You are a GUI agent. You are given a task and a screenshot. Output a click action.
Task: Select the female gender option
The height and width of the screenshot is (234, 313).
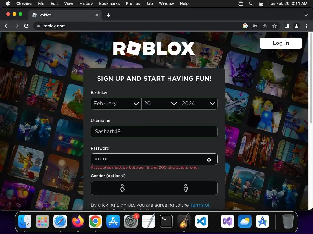[x=122, y=188]
